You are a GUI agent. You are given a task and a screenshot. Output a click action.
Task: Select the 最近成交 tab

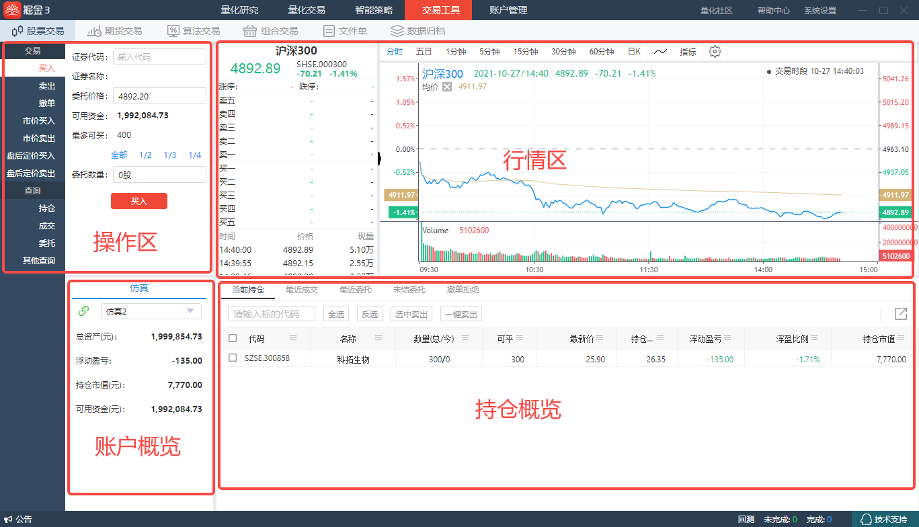(x=302, y=290)
